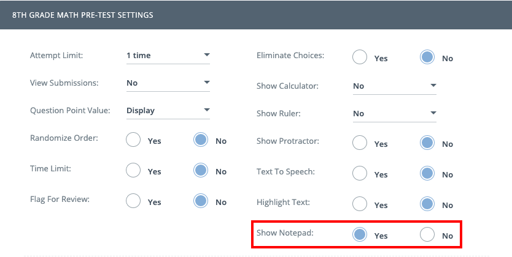This screenshot has height=257, width=512.
Task: Choose No for Text To Speech
Action: click(x=427, y=174)
